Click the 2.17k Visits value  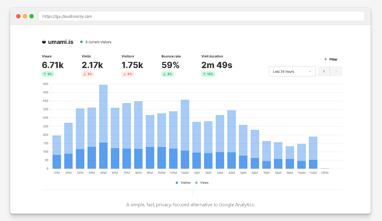pos(92,65)
